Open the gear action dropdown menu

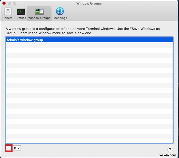pos(17,148)
